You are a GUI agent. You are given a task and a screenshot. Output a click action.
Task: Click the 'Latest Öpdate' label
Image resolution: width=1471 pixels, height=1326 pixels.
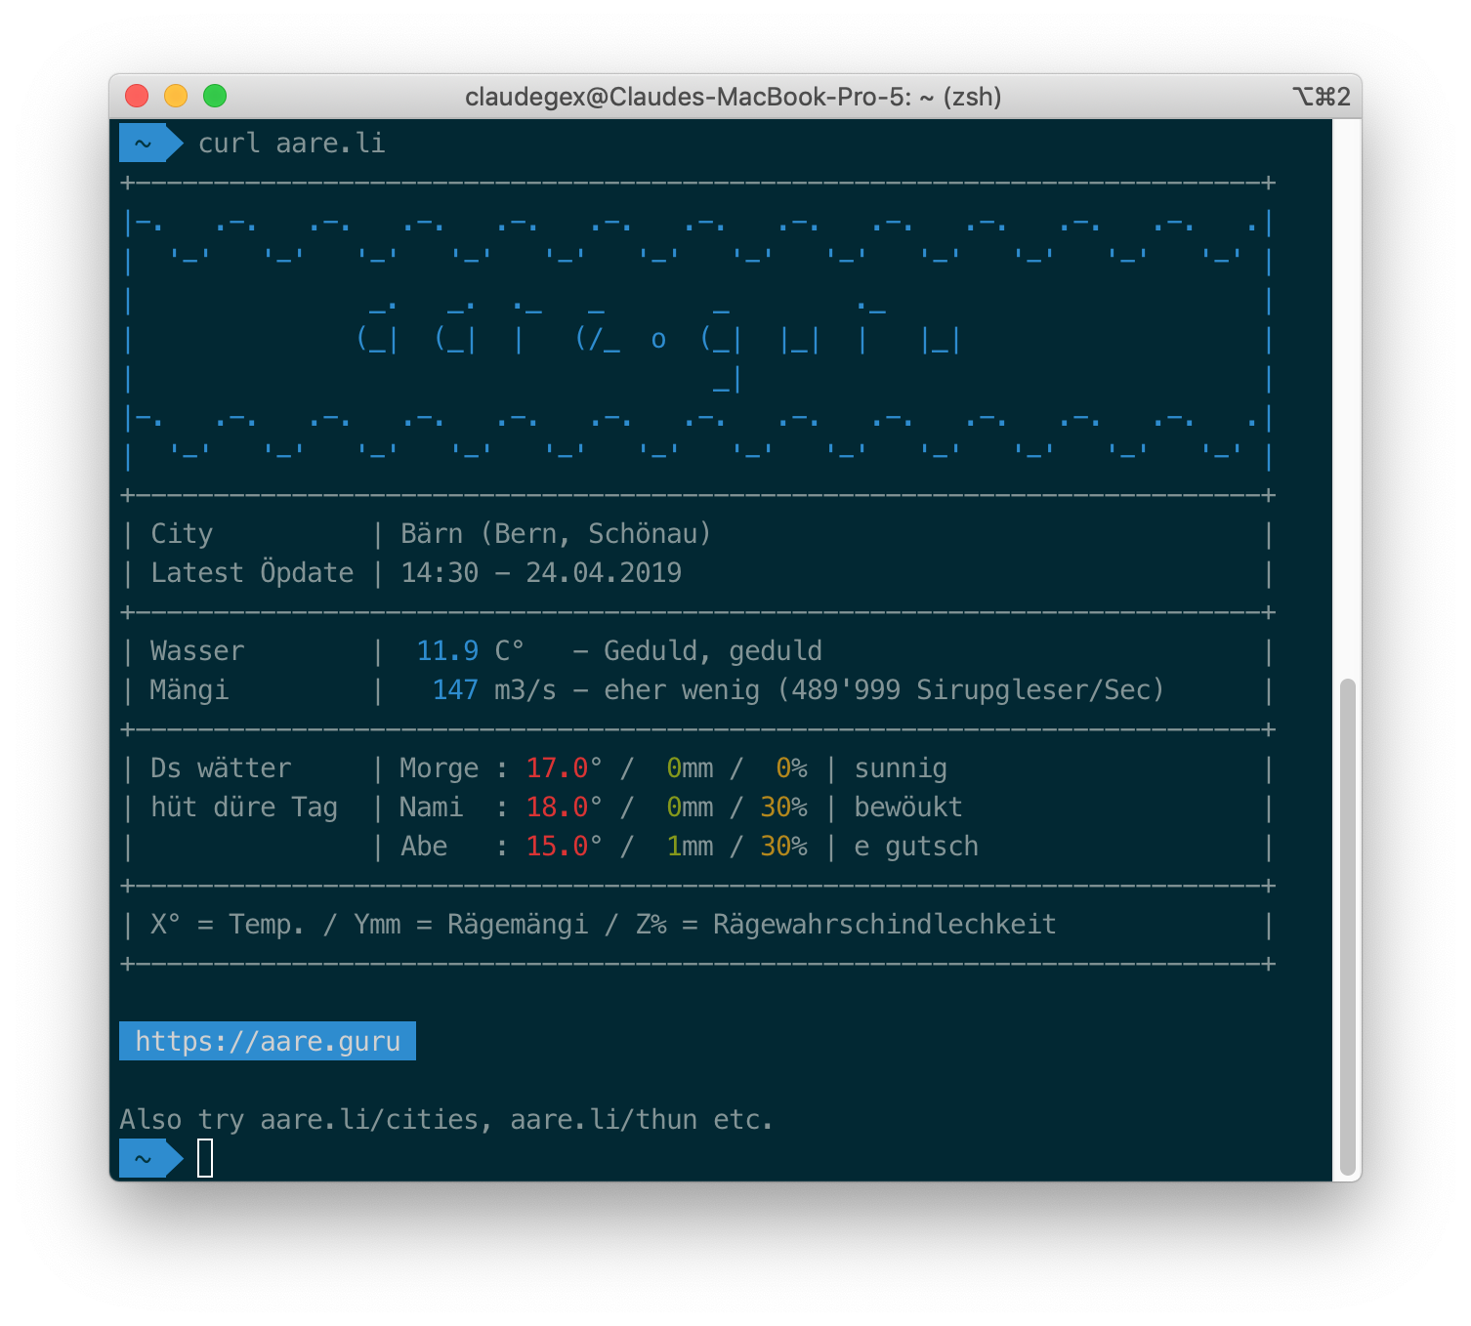pyautogui.click(x=252, y=572)
